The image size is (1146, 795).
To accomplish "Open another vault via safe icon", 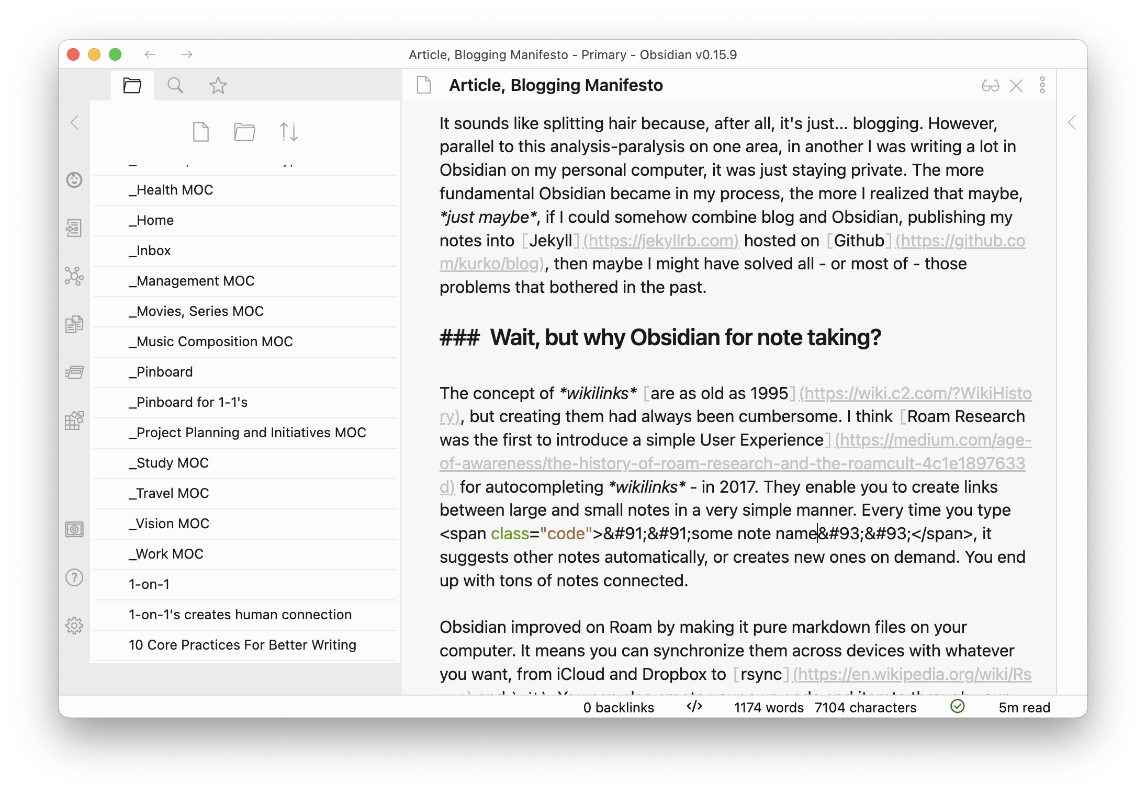I will [x=74, y=529].
